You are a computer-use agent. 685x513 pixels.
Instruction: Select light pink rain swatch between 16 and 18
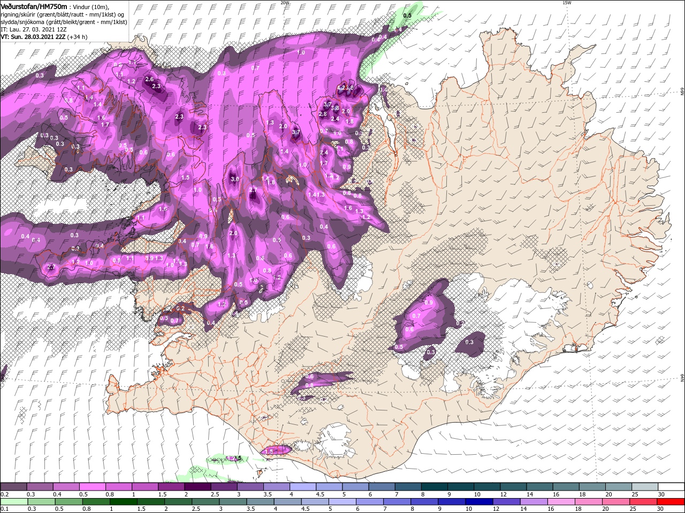pyautogui.click(x=561, y=502)
